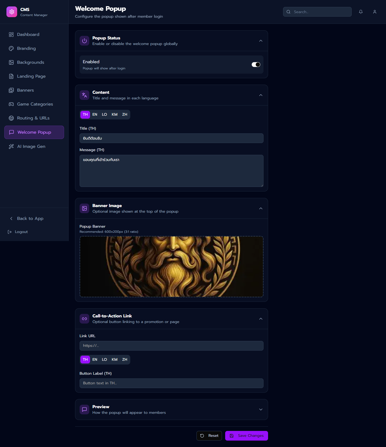Collapse the Content section
The height and width of the screenshot is (447, 386).
coord(261,95)
